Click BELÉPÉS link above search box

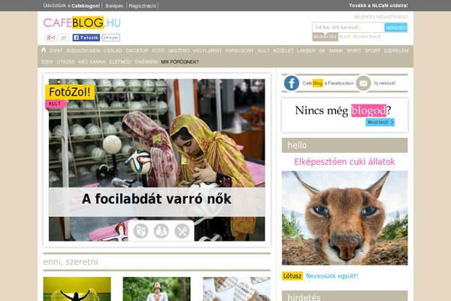363,17
